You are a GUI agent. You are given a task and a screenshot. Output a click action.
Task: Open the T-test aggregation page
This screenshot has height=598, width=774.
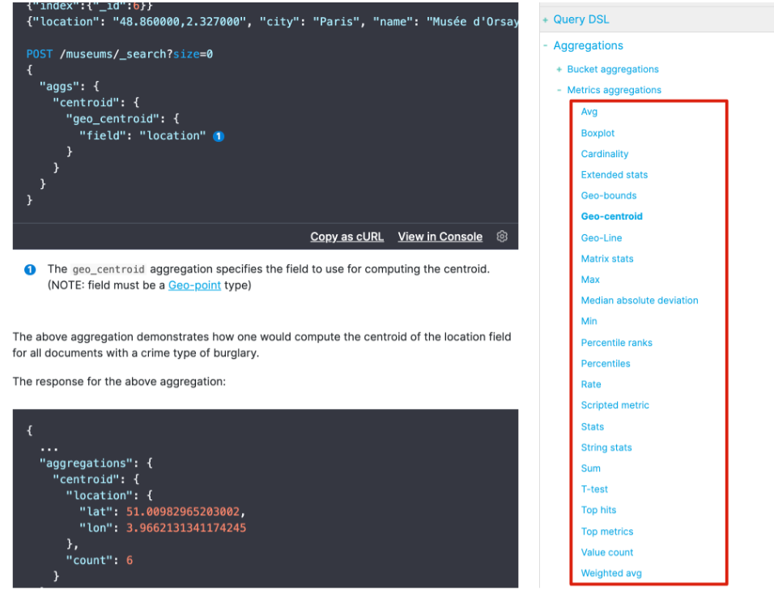point(594,489)
